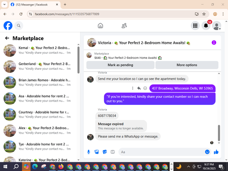The image size is (228, 171).
Task: Open Chrome three-dot menu
Action: click(x=223, y=14)
